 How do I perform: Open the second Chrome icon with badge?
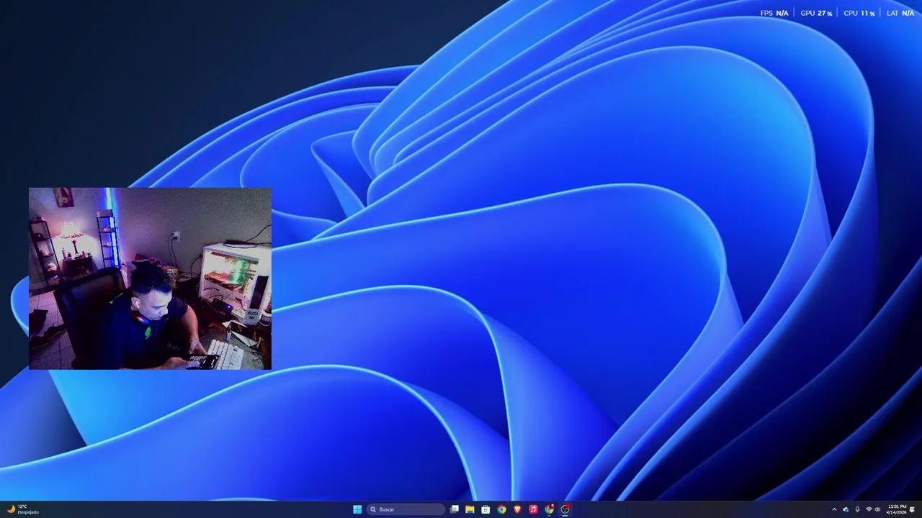point(550,509)
